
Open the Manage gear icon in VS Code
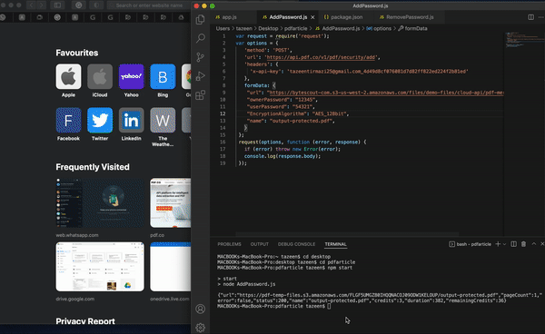[200, 327]
